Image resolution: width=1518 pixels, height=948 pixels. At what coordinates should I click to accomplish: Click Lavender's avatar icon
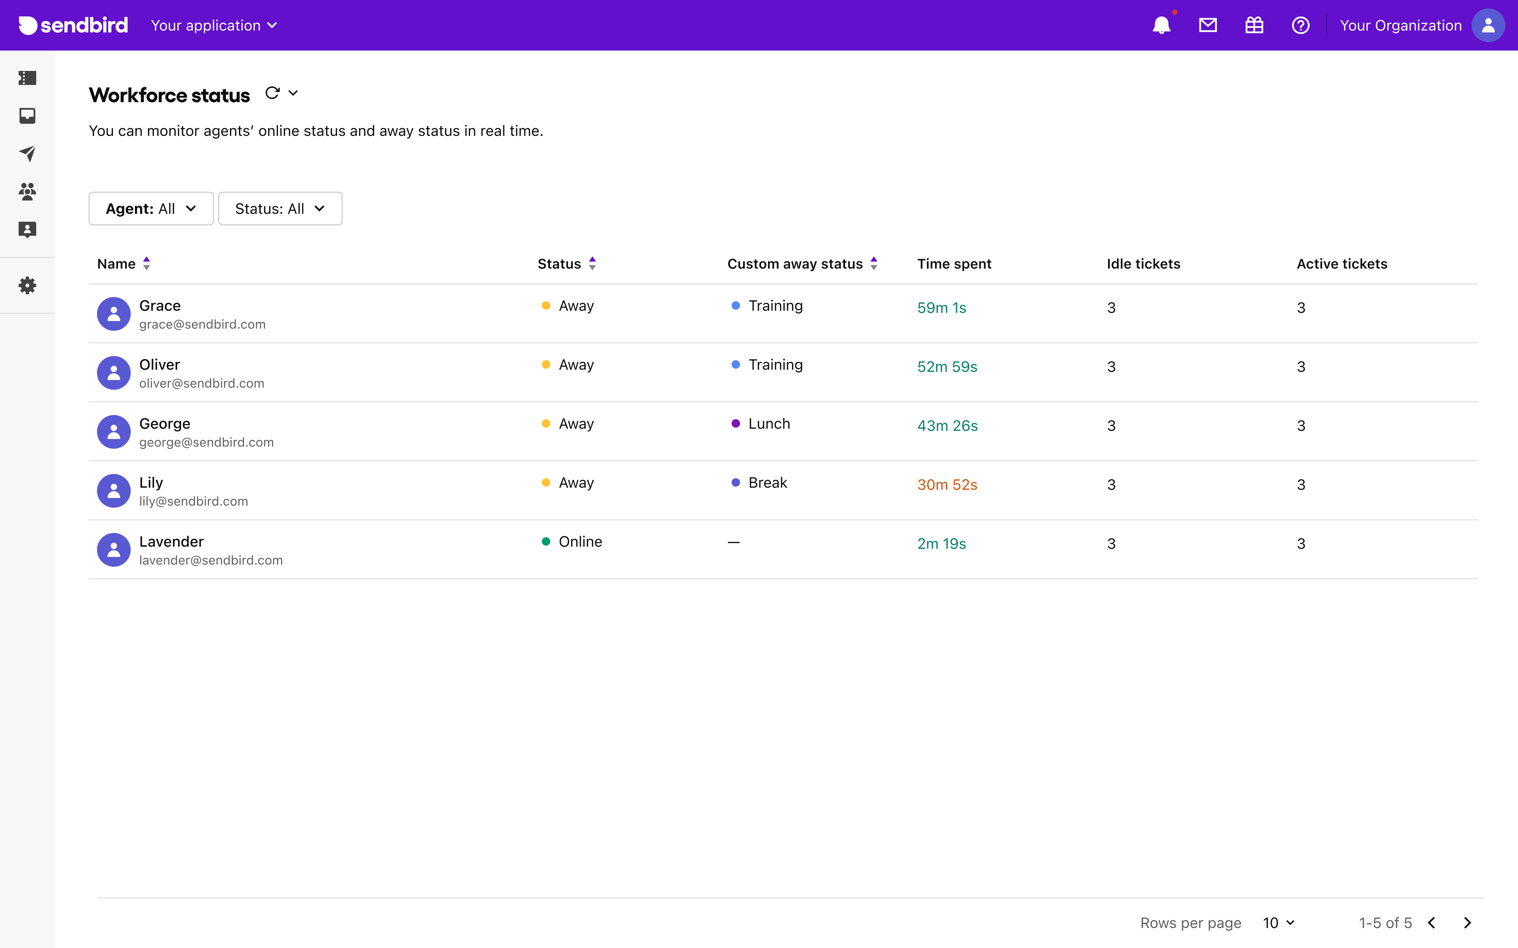[x=113, y=549]
